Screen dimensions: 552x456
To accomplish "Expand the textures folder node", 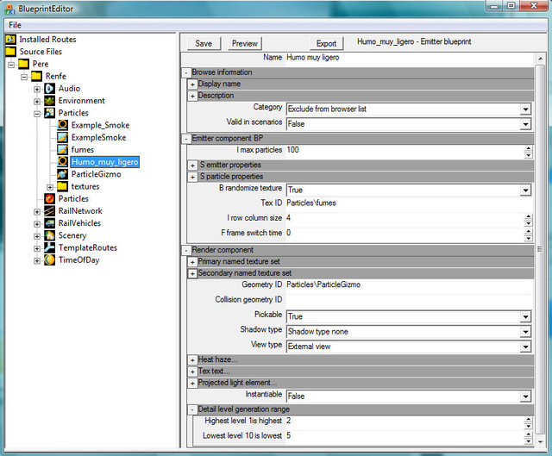I will click(50, 187).
